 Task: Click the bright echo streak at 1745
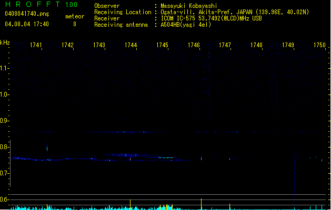pyautogui.click(x=165, y=157)
